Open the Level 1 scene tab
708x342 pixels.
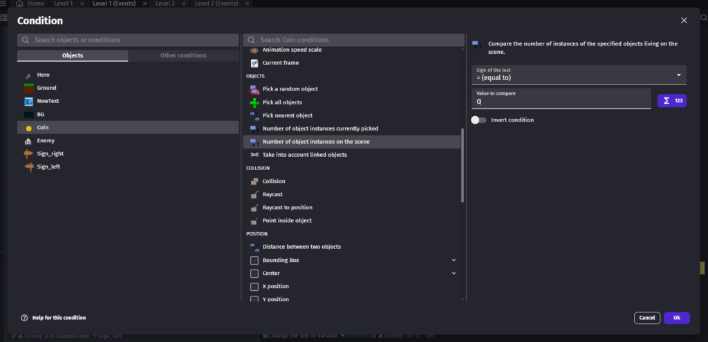tap(63, 3)
